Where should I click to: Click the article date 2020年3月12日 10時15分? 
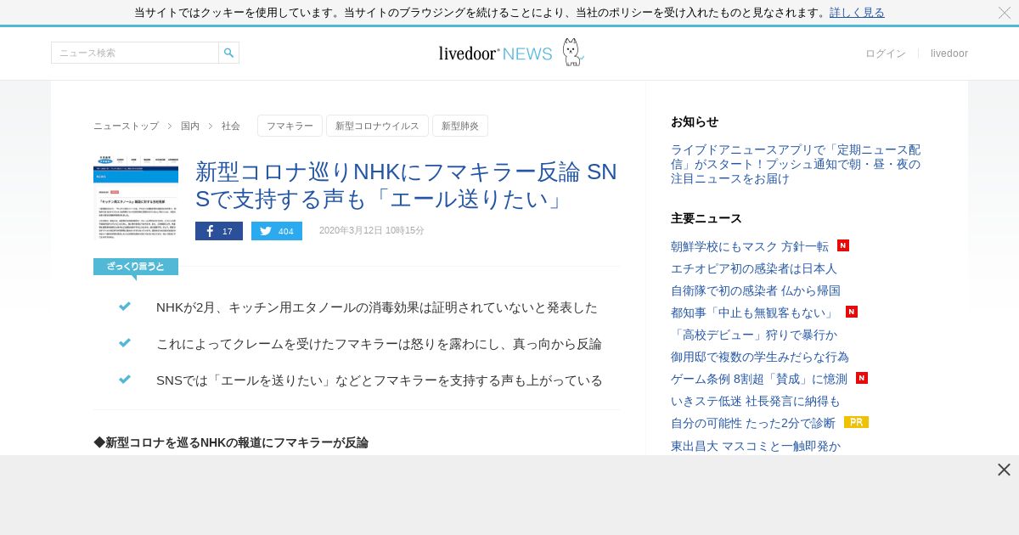tap(372, 230)
